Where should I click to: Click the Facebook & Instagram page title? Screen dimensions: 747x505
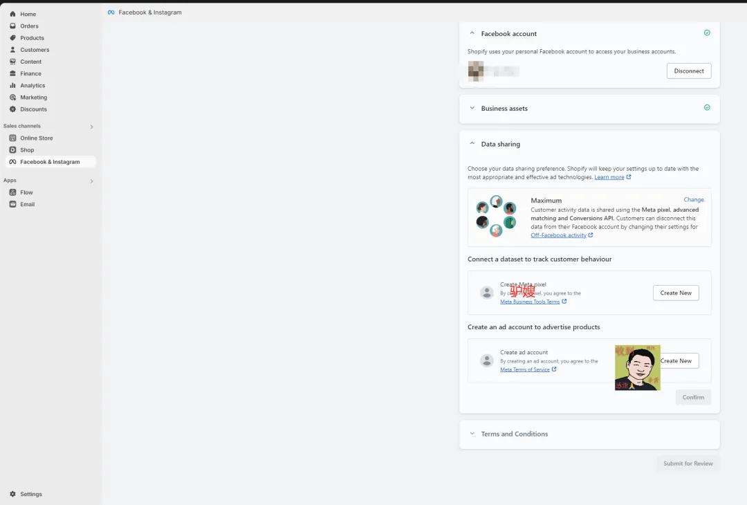[x=150, y=12]
